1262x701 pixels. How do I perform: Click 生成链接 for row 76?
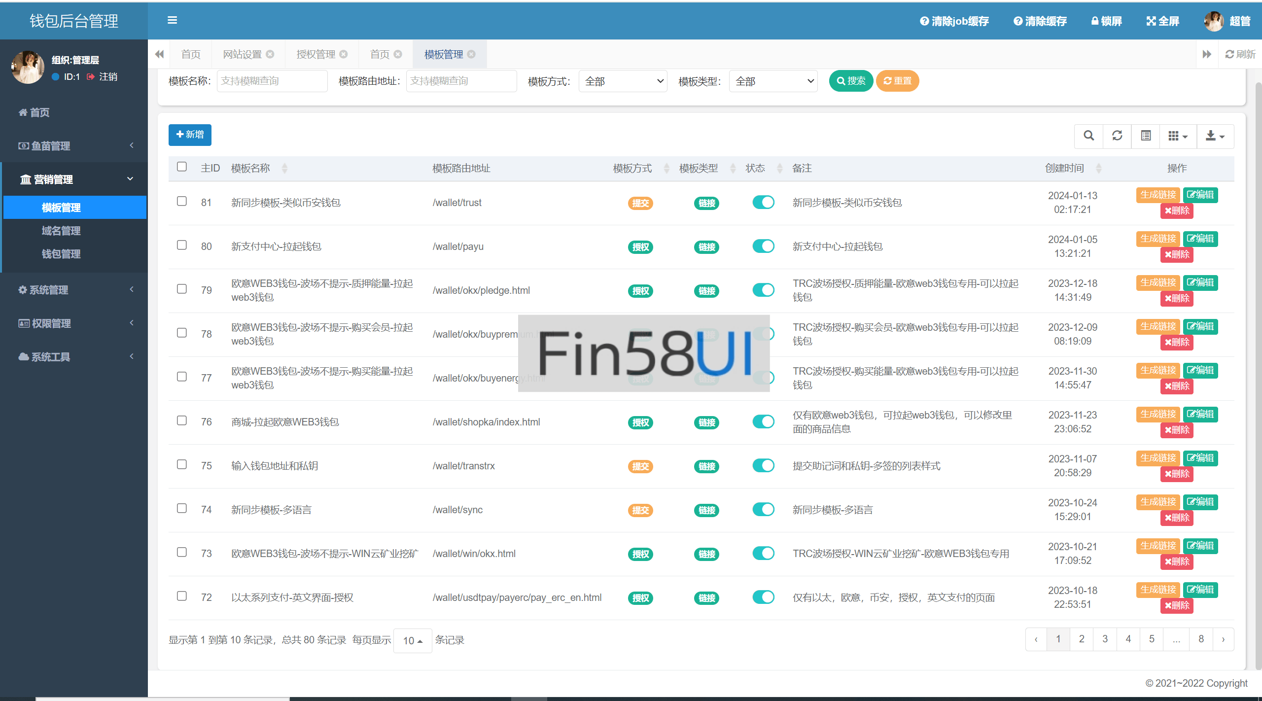[x=1158, y=414]
